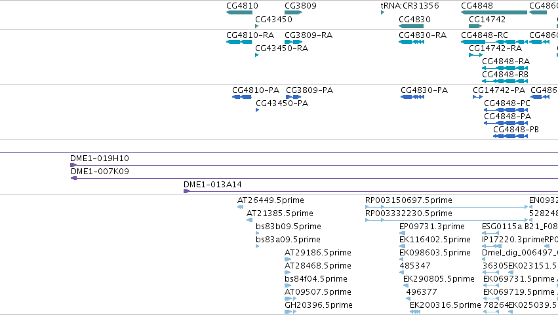Screen dimensions: 558x315
Task: Click the CG4830-PA protein feature
Action: [x=412, y=97]
